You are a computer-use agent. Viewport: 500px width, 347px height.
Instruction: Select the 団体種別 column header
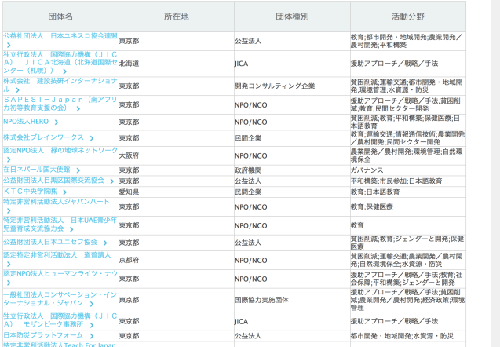[292, 16]
